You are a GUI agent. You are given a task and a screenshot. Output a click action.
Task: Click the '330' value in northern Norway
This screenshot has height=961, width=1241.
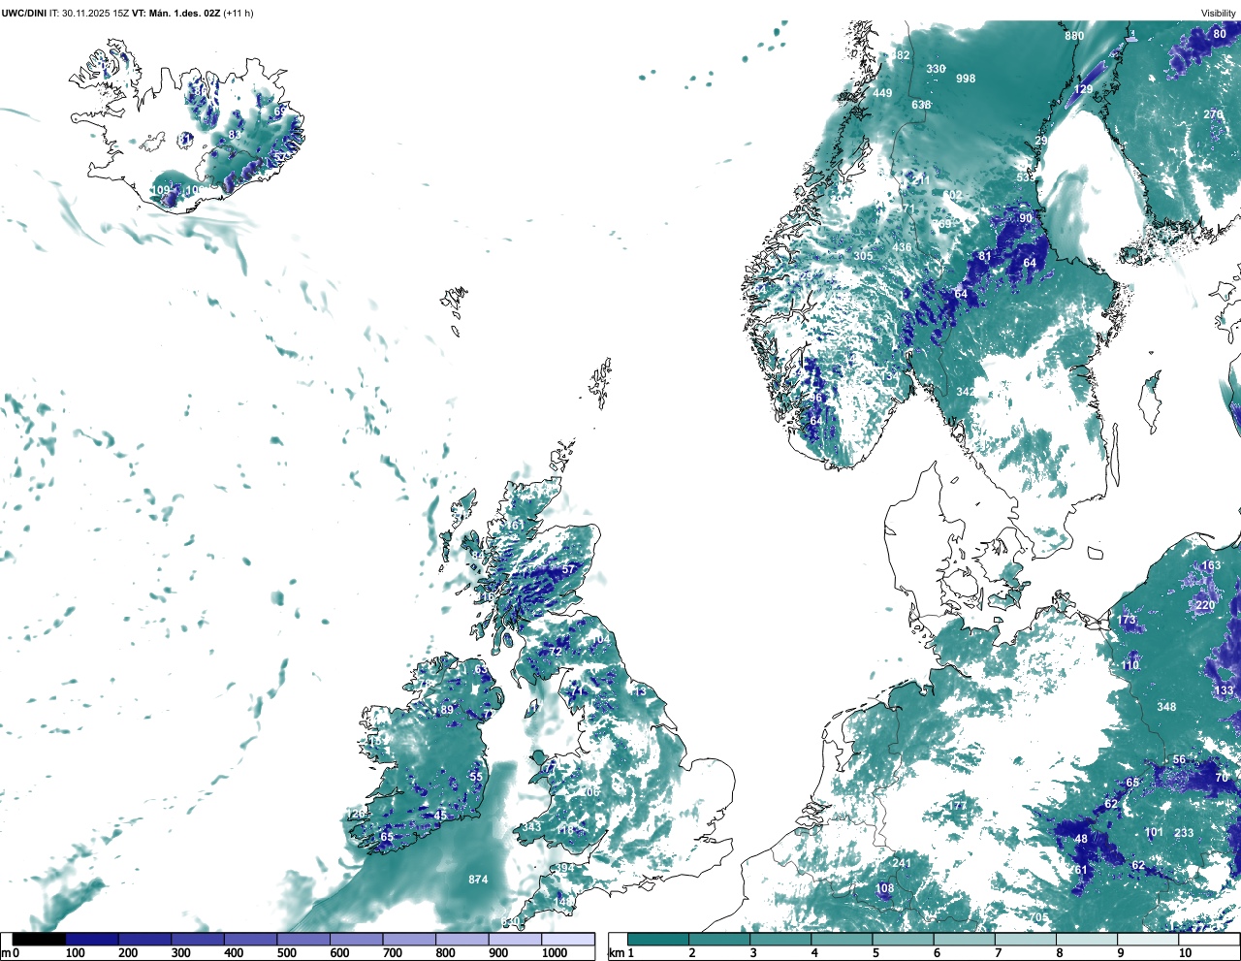point(936,69)
